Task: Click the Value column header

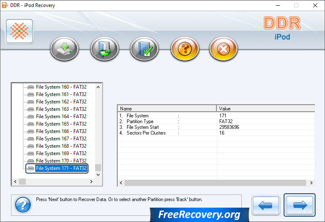Action: coord(266,109)
